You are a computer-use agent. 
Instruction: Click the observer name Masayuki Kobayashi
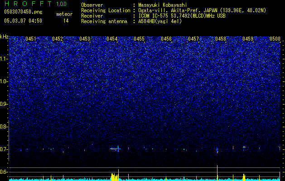point(163,5)
